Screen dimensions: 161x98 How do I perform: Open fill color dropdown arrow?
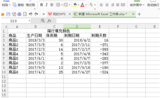pos(78,5)
